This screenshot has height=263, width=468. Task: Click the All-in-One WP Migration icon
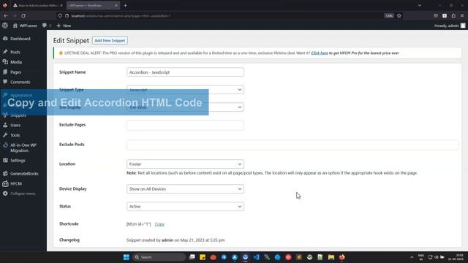pyautogui.click(x=5, y=145)
